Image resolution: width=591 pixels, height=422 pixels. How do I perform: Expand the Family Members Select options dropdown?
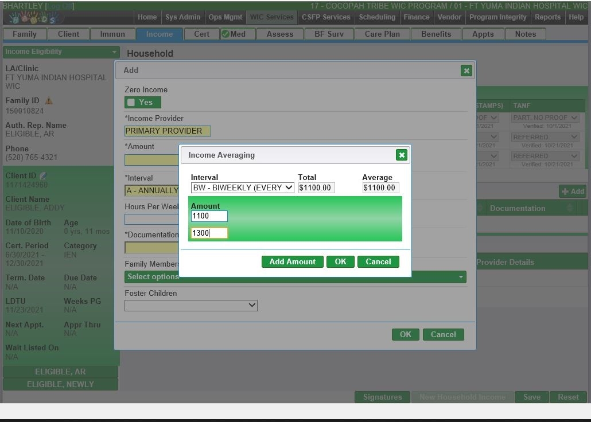tap(295, 277)
